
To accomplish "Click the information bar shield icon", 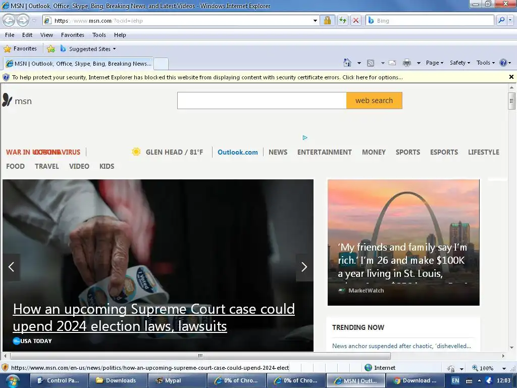I will click(x=6, y=77).
